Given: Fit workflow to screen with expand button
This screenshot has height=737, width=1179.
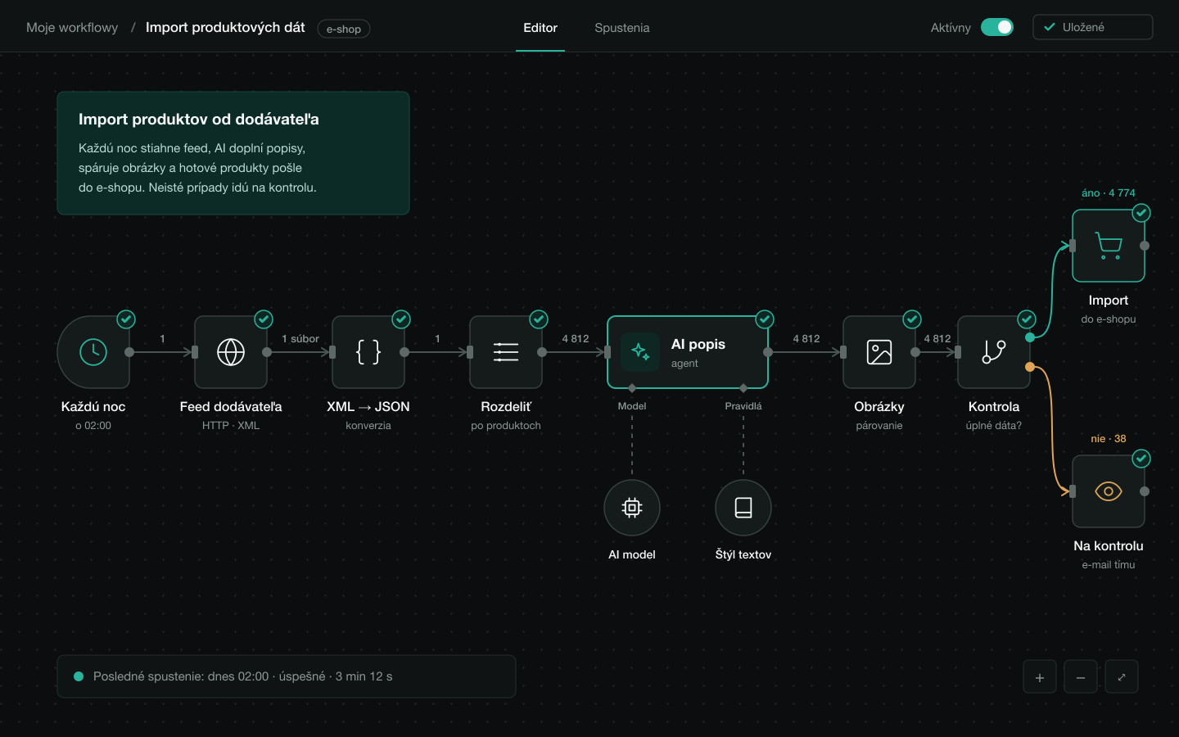Looking at the screenshot, I should (1122, 677).
